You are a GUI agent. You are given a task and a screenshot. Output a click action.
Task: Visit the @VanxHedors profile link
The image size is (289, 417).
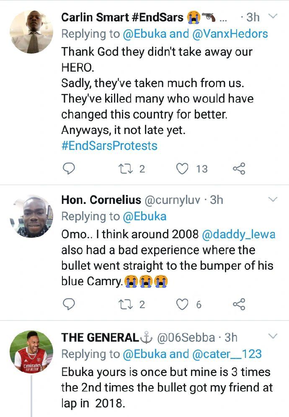point(230,33)
